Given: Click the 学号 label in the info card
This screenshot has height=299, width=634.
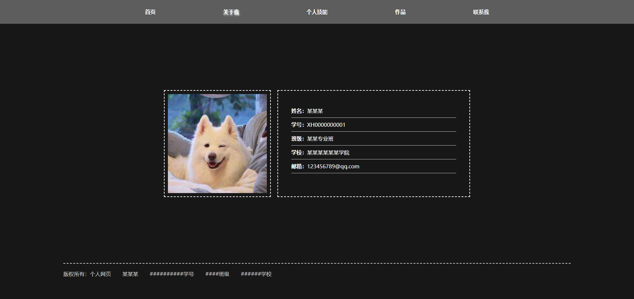Looking at the screenshot, I should tap(298, 125).
